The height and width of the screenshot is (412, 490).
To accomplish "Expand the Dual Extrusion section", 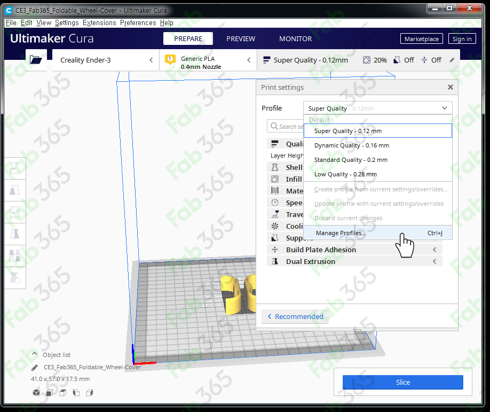I will 354,261.
